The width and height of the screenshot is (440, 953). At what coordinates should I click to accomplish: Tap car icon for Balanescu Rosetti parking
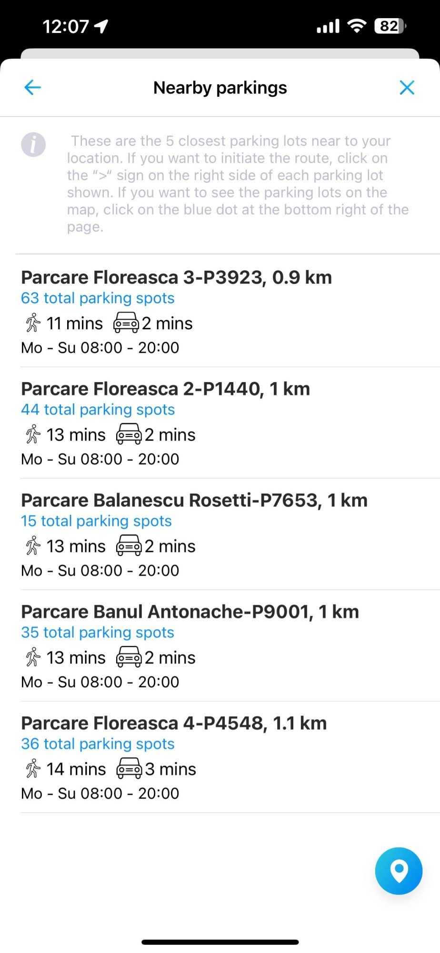tap(129, 546)
